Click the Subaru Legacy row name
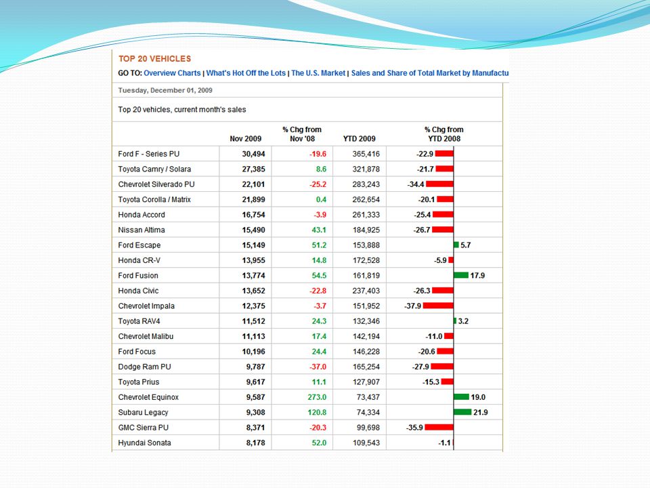 coord(143,413)
